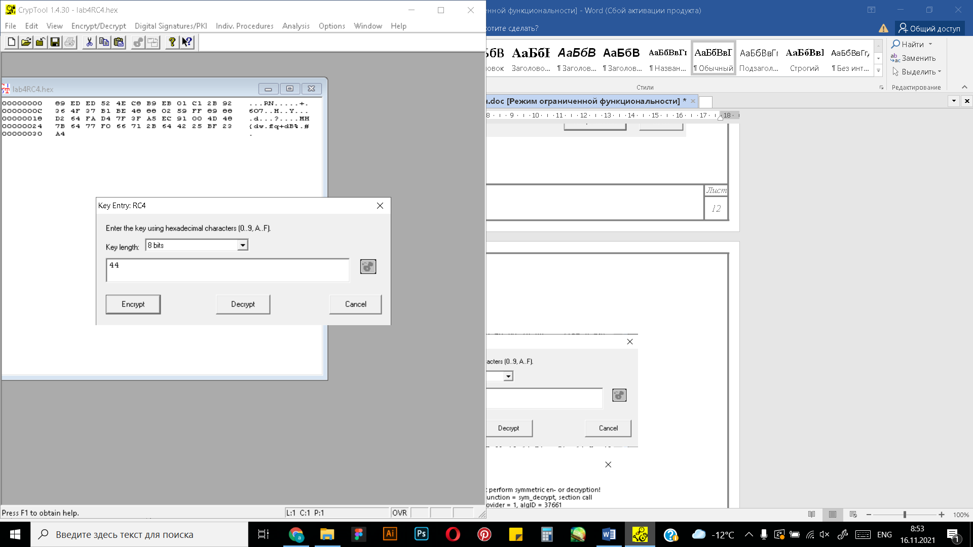Click the Encrypt button
Screen dimensions: 973x547
click(133, 304)
